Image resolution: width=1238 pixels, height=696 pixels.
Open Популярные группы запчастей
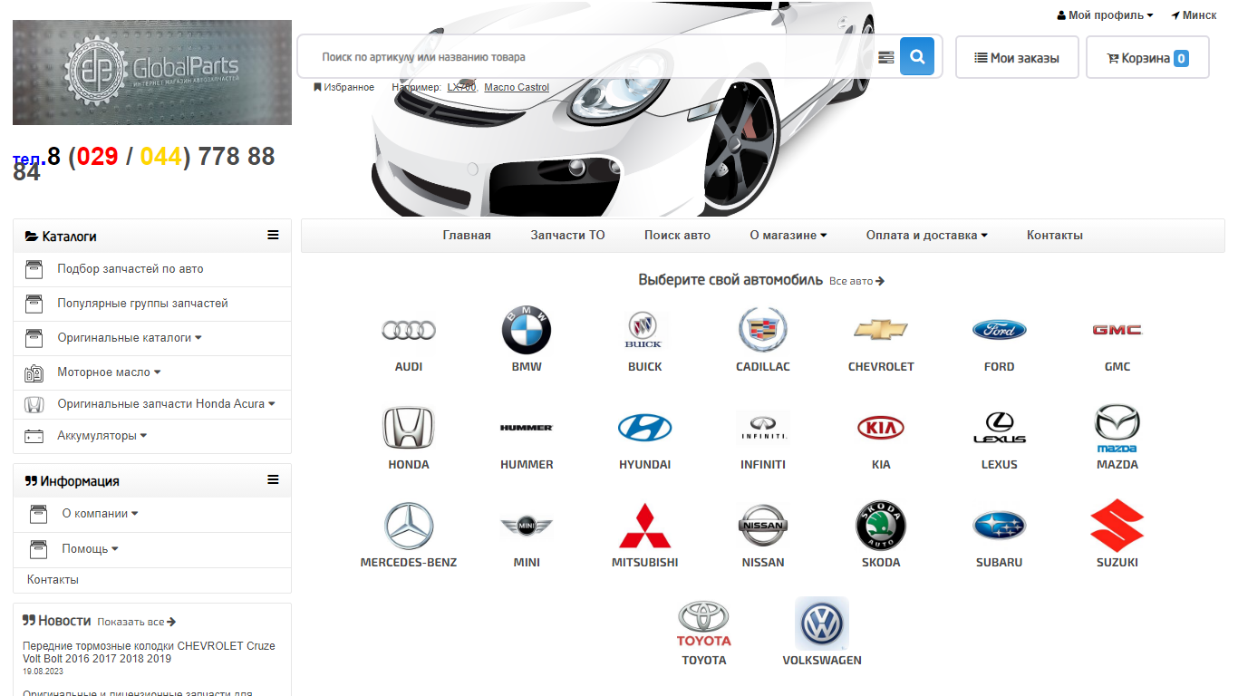point(142,304)
